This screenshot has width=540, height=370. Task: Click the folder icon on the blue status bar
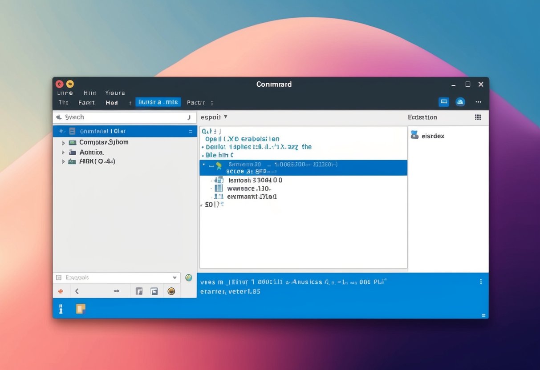[x=81, y=308]
